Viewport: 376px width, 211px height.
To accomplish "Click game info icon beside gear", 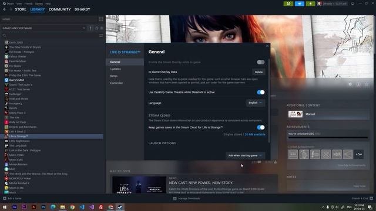I will pyautogui.click(x=358, y=84).
